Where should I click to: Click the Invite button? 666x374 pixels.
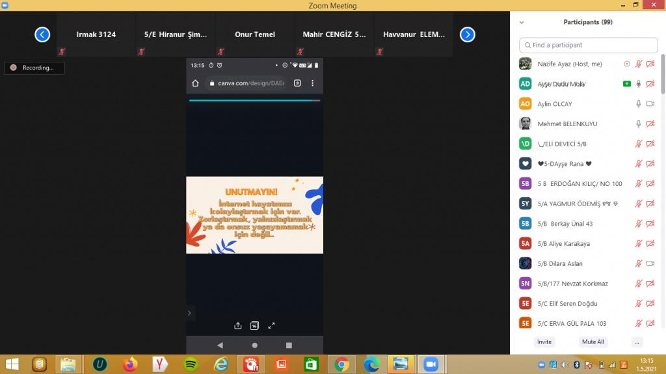(x=544, y=341)
